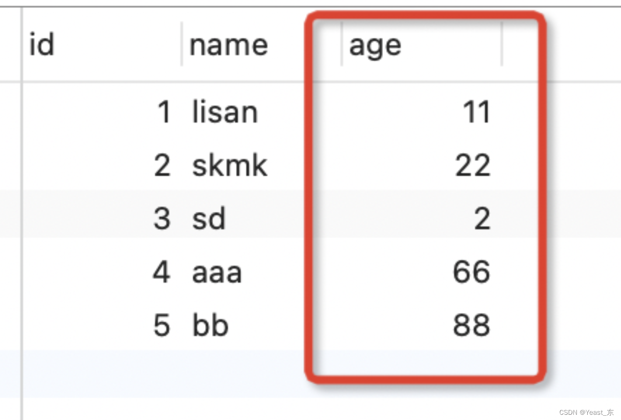621x420 pixels.
Task: Select the id cell with value 1
Action: pos(164,113)
